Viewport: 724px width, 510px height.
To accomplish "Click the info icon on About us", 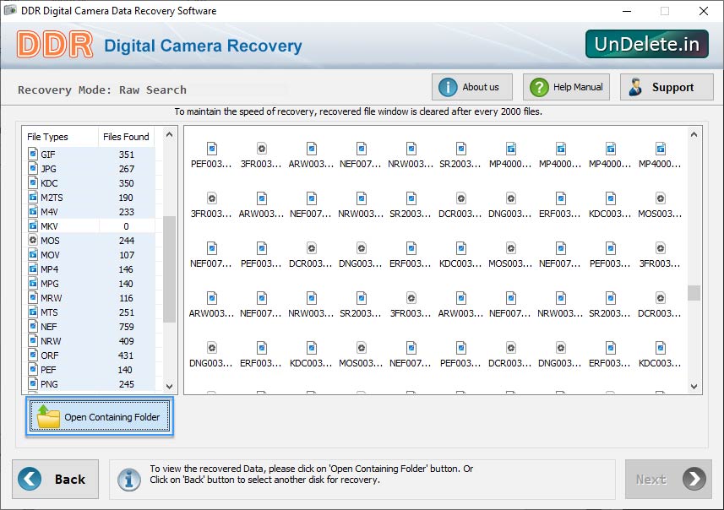I will tap(448, 87).
